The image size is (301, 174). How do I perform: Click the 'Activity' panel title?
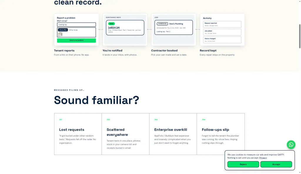click(x=207, y=18)
